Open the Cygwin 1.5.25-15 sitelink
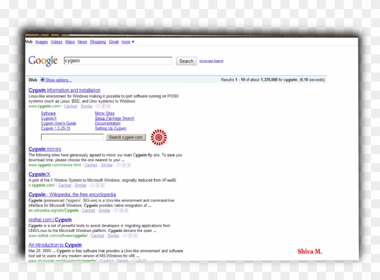 coord(56,128)
